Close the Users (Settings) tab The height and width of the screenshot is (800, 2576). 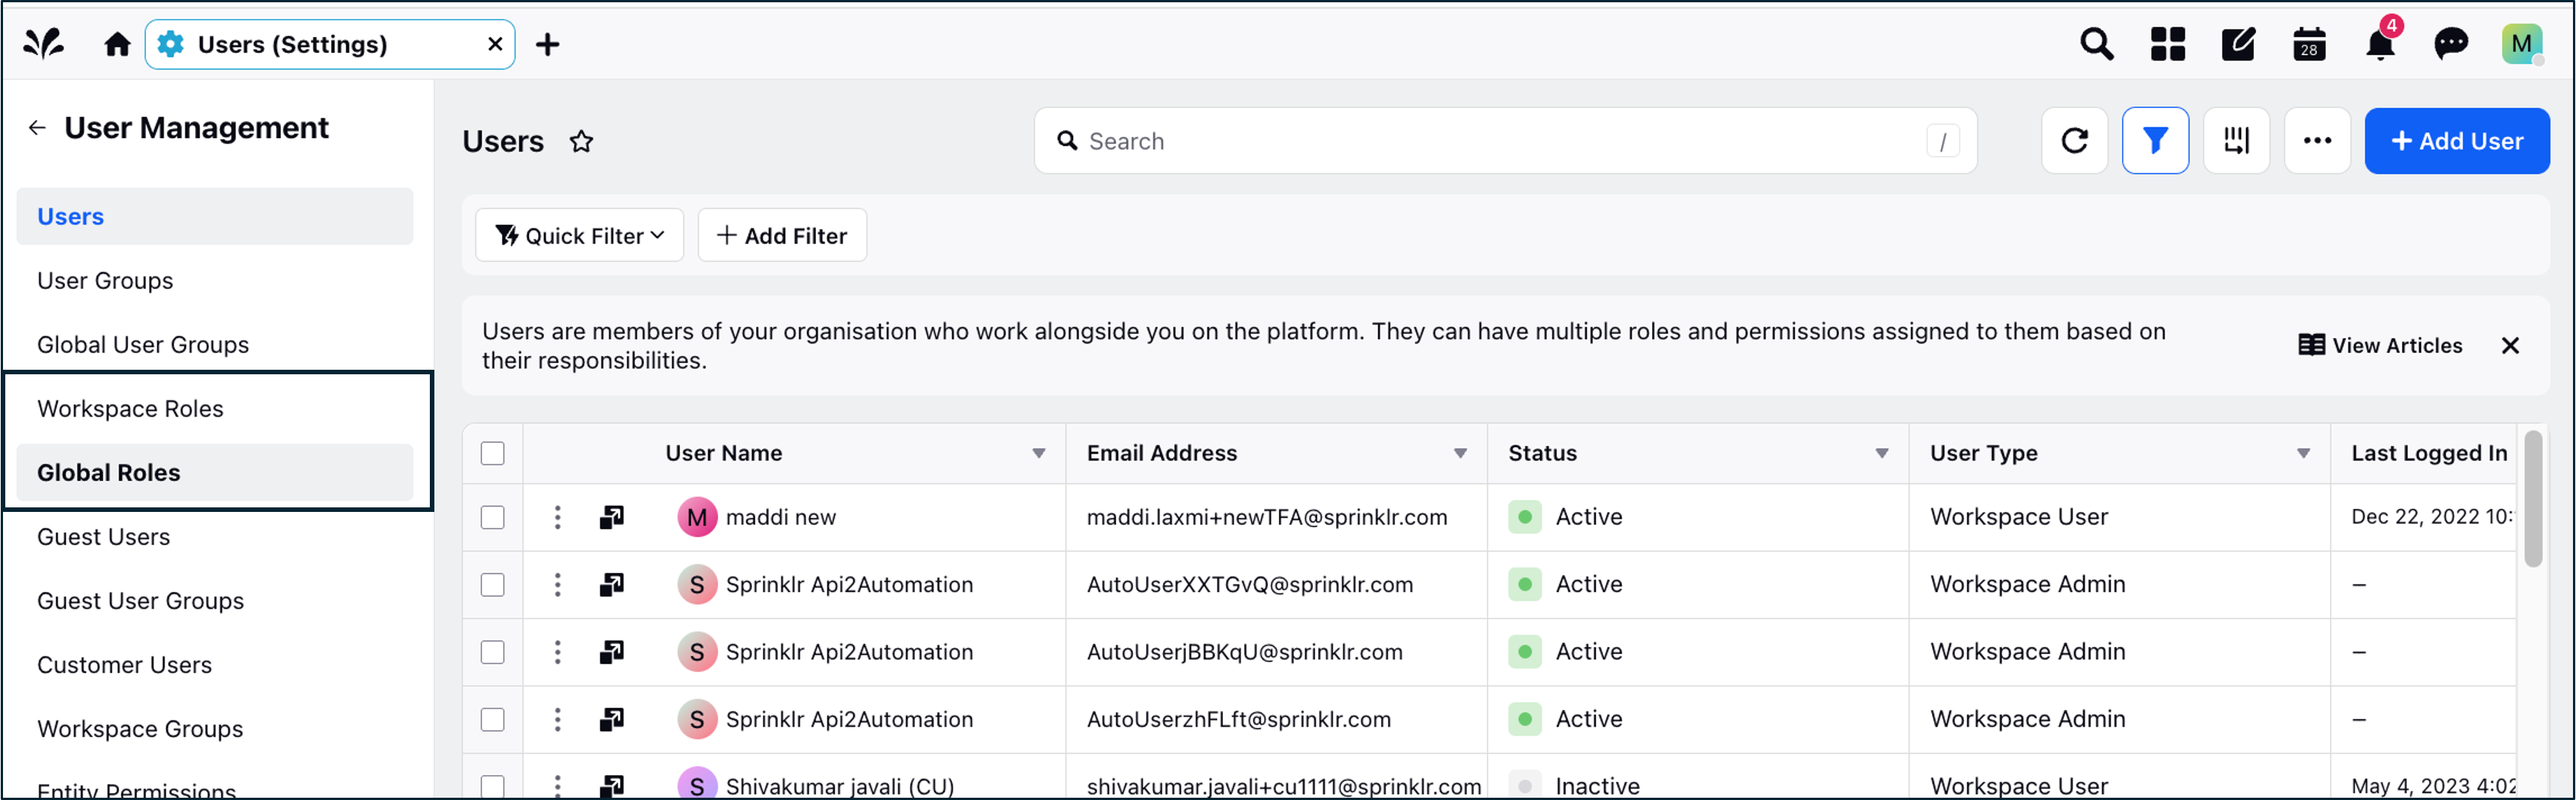pos(495,44)
